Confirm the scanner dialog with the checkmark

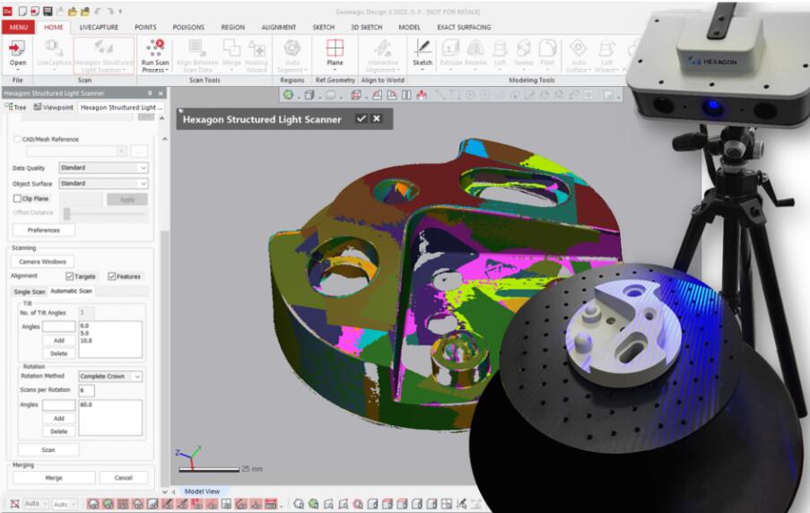pos(361,118)
